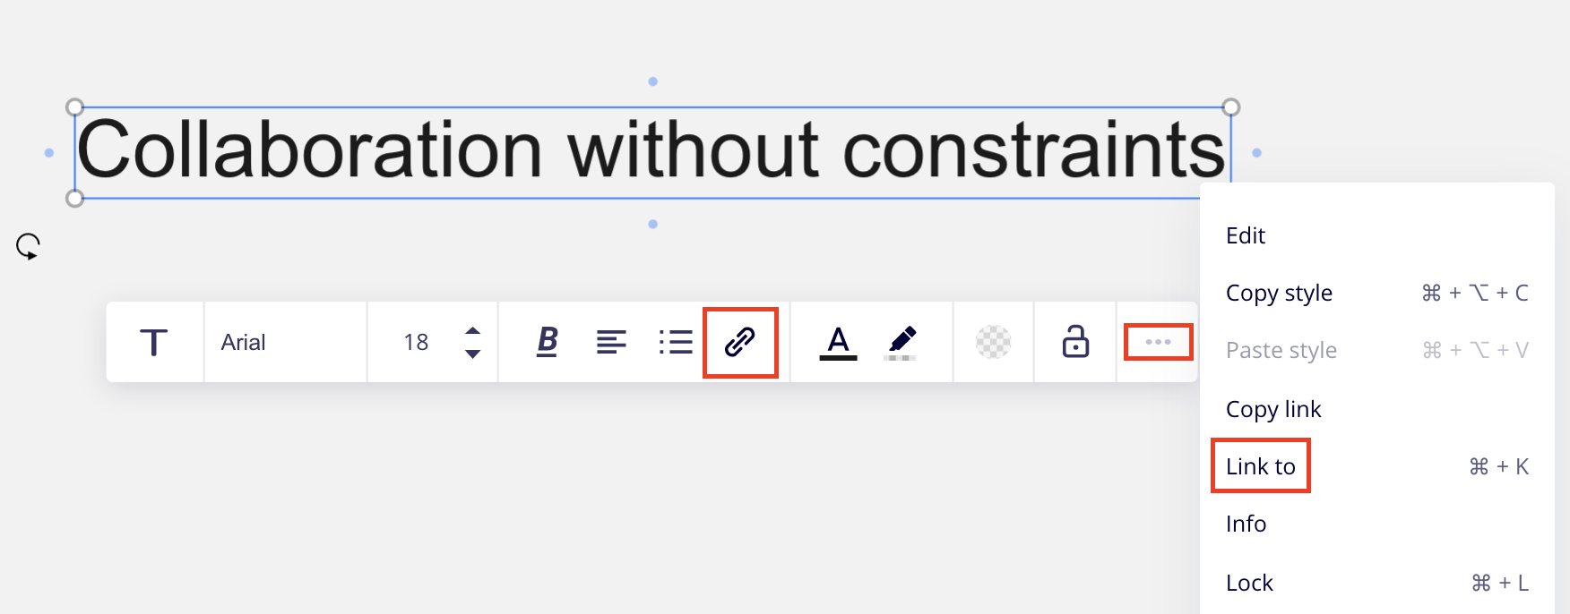Toggle bold formatting
Screen dimensions: 1570x614
[x=547, y=342]
